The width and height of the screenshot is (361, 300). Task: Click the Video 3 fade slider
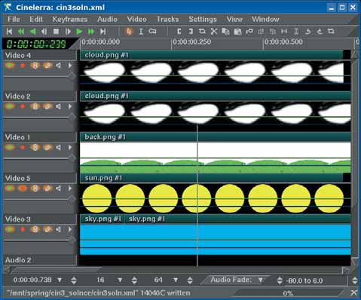(40, 240)
